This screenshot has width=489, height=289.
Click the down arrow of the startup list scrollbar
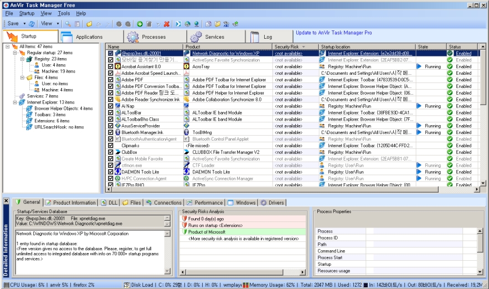[483, 183]
